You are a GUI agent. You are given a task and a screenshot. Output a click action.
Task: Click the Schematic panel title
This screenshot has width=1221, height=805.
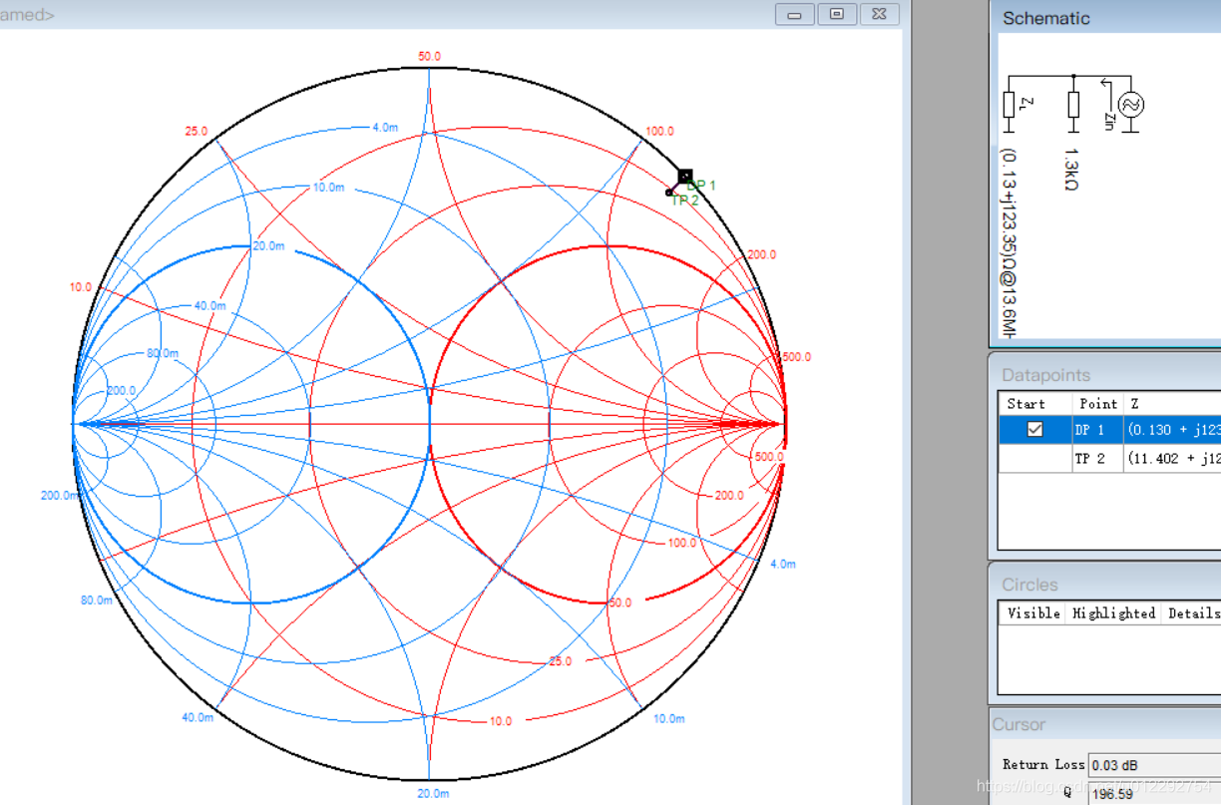coord(1045,18)
